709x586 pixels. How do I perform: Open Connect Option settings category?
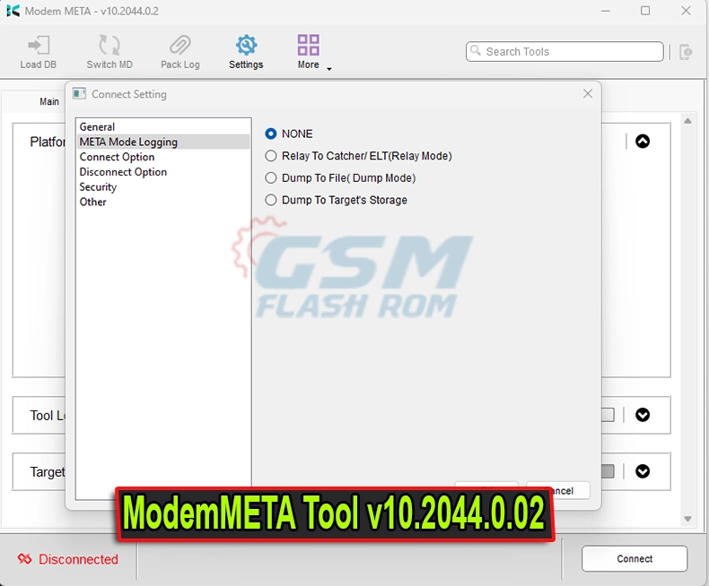pos(163,157)
